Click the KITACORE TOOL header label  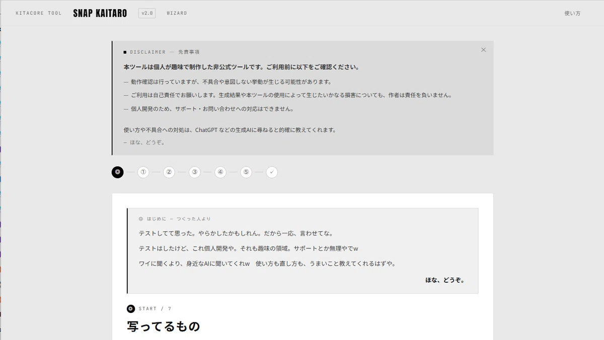(39, 13)
